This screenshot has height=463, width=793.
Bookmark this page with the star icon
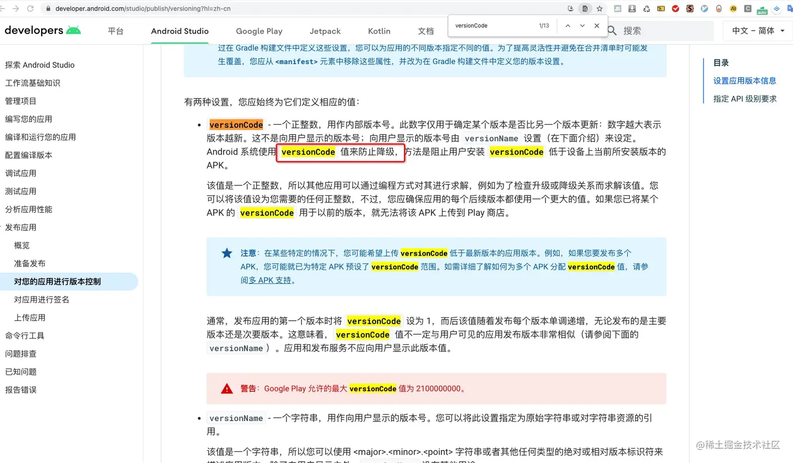[x=599, y=8]
